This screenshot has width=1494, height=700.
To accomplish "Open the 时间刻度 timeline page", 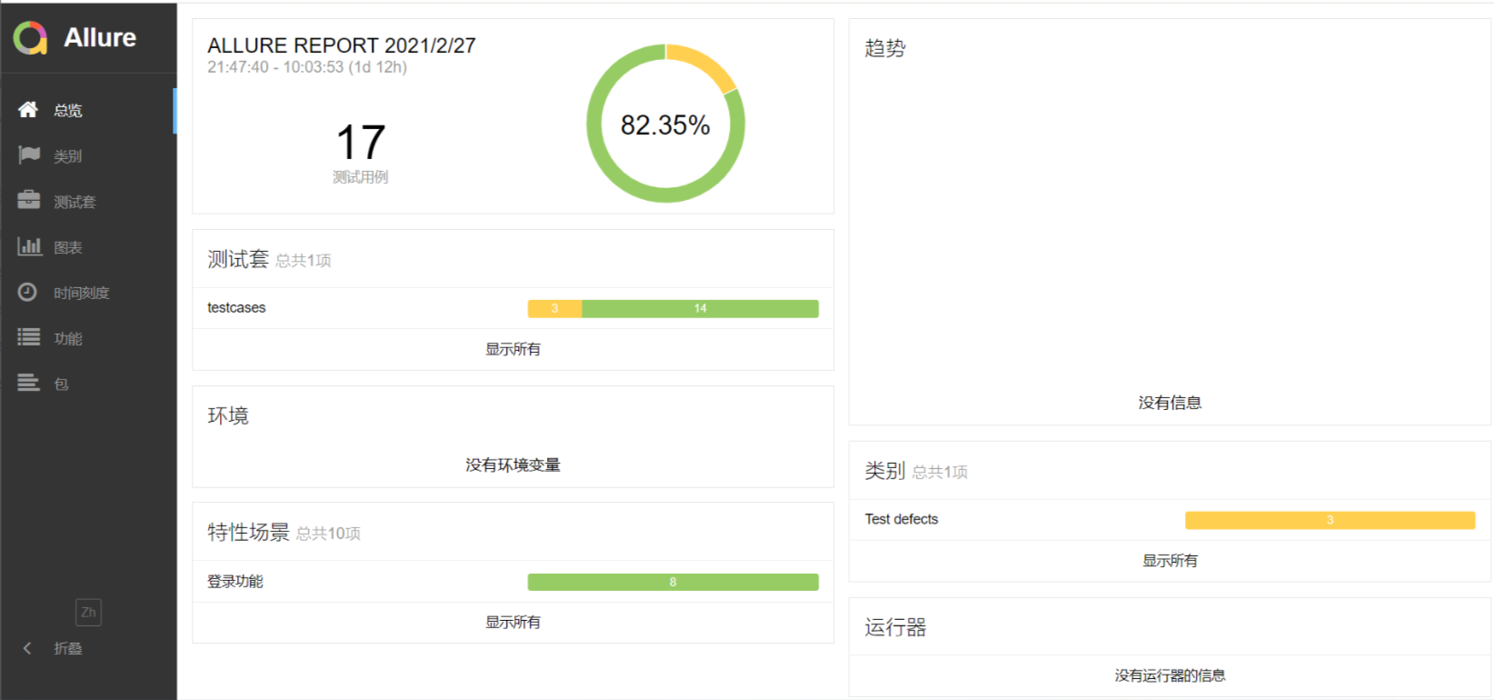I will click(x=88, y=292).
